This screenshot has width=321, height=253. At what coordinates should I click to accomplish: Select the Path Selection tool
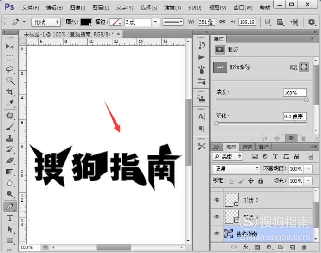(10, 229)
